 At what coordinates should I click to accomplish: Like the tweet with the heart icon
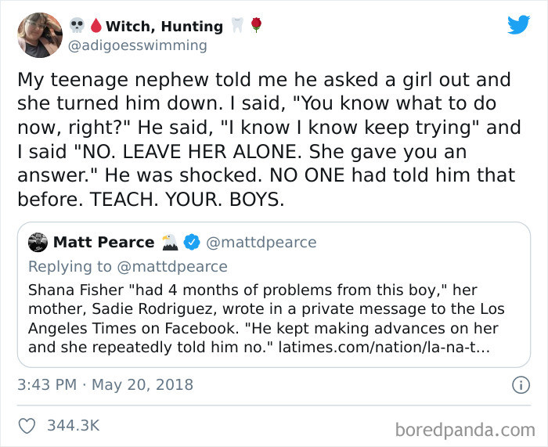(27, 425)
